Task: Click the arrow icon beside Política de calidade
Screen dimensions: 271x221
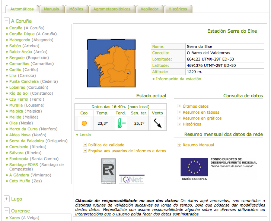Action: tap(85, 145)
